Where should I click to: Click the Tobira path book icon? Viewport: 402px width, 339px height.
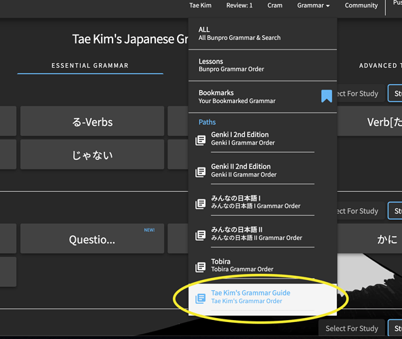(x=201, y=267)
